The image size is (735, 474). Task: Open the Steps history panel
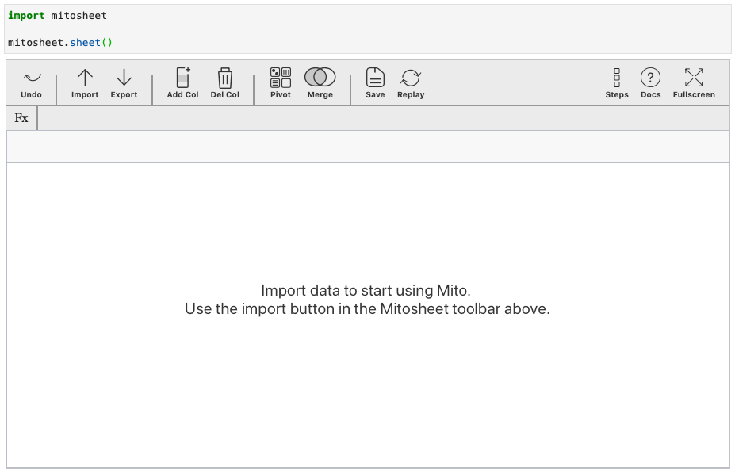coord(617,83)
